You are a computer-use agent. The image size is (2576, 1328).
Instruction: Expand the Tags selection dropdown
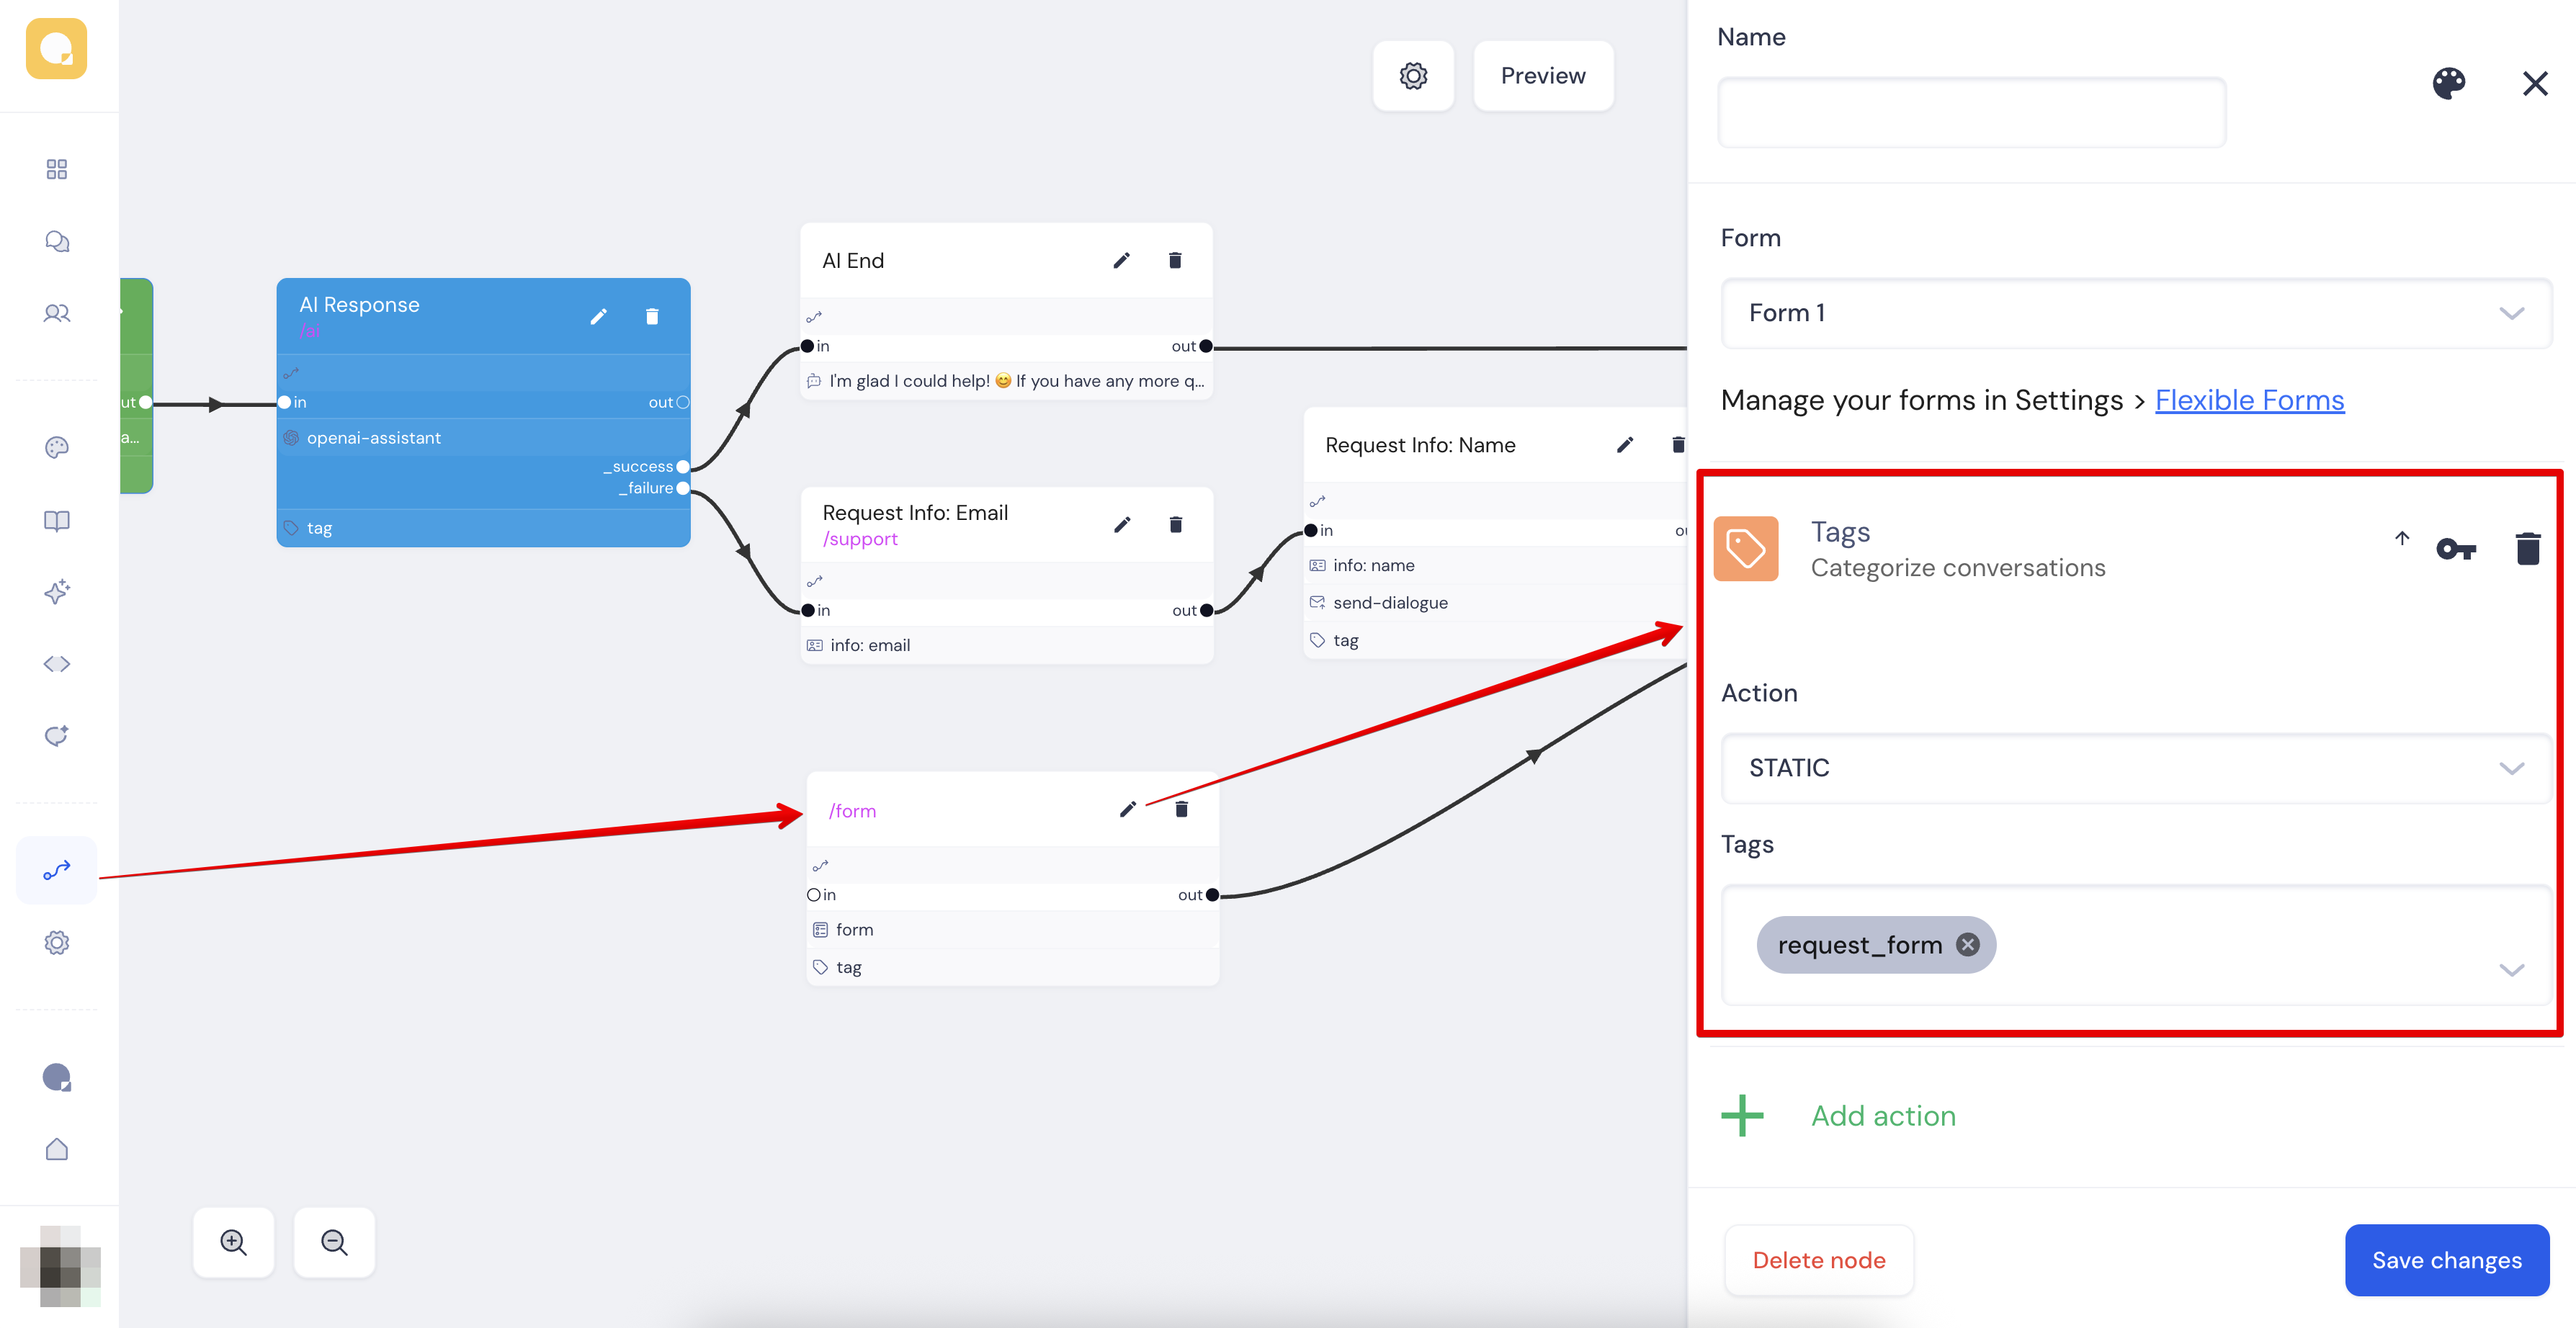[2511, 969]
